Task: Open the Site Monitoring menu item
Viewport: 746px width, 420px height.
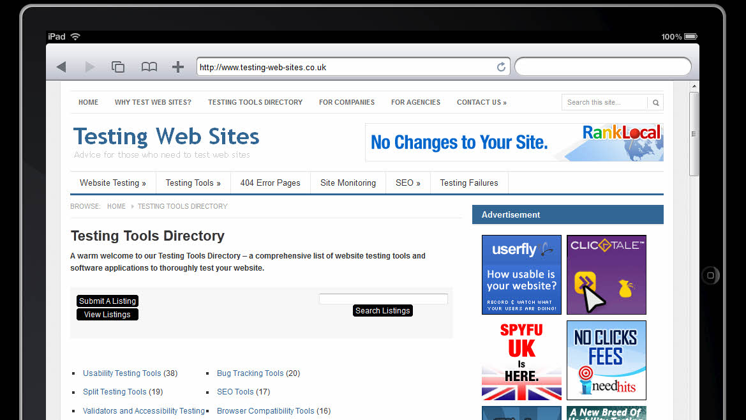Action: pyautogui.click(x=348, y=183)
